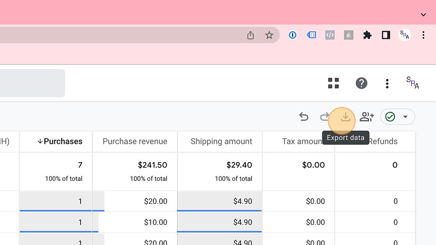Screen dimensions: 436x245
Task: Expand the tab search chevron
Action: click(x=423, y=15)
